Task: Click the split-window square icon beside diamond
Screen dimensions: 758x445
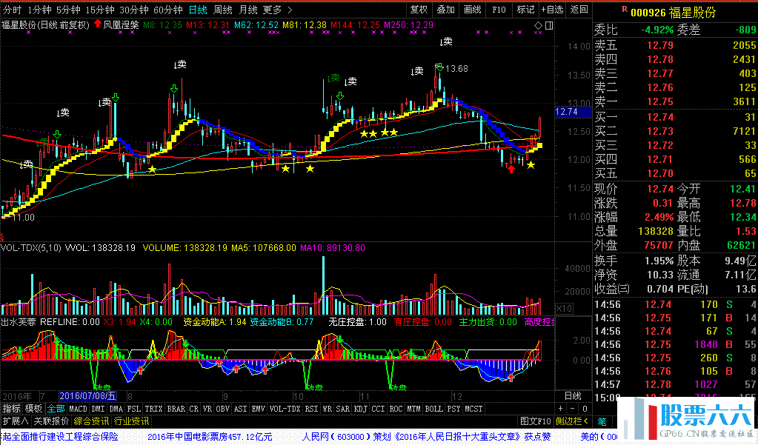Action: [548, 25]
